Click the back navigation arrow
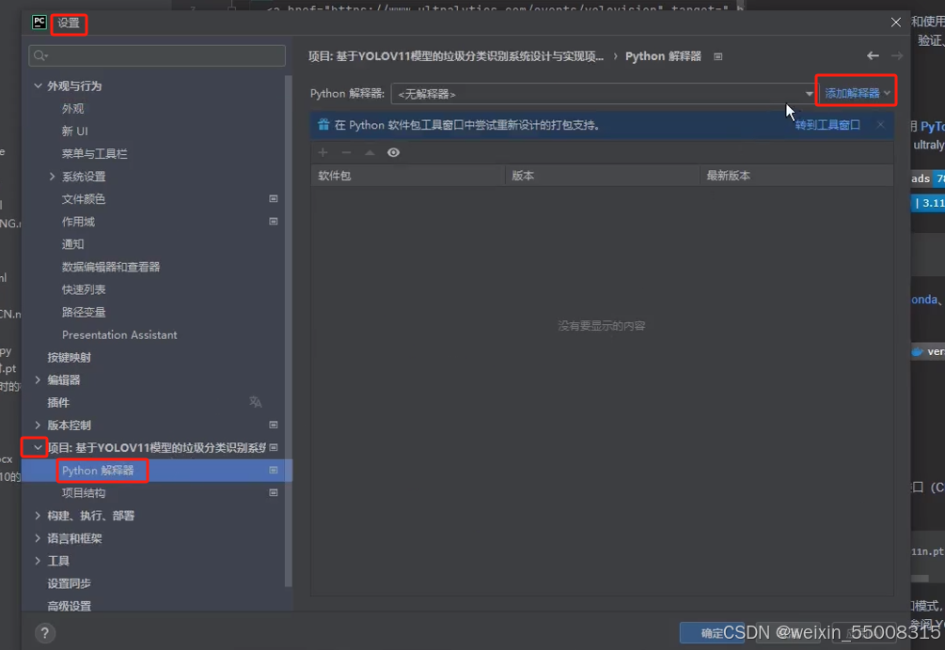Image resolution: width=945 pixels, height=650 pixels. (x=873, y=55)
